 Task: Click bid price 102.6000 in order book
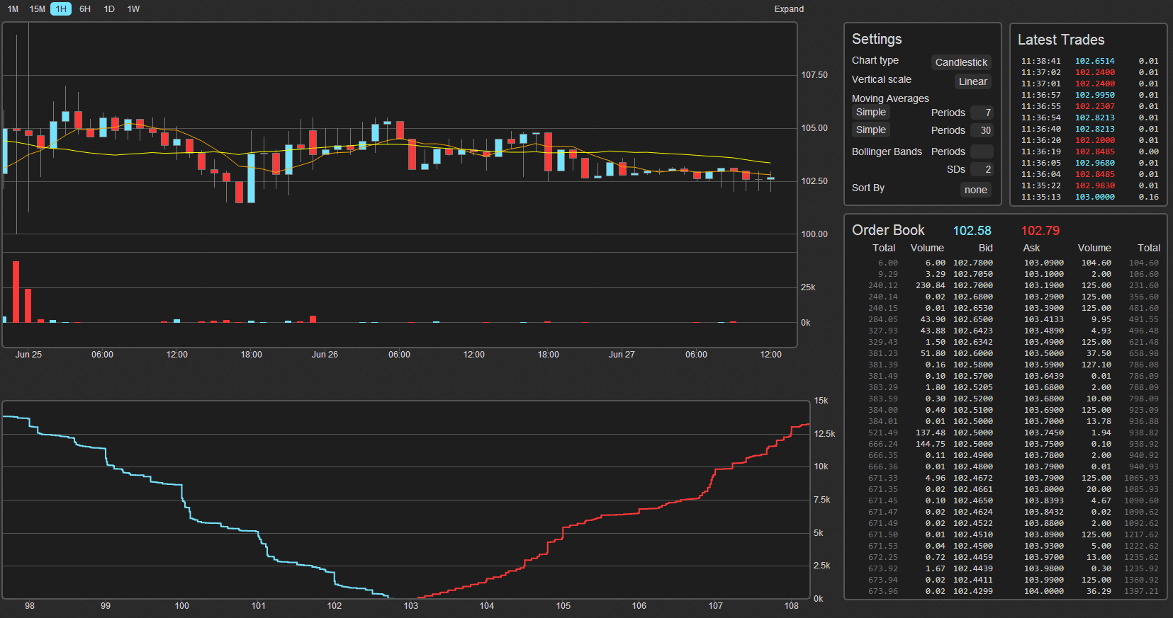point(973,353)
